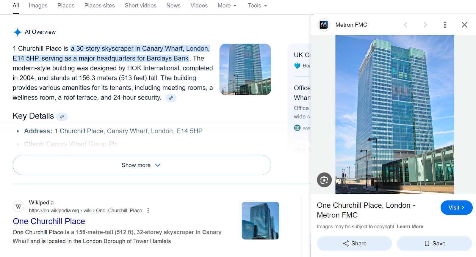Expand the AI Overview with Show more
476x257 pixels.
[x=142, y=165]
